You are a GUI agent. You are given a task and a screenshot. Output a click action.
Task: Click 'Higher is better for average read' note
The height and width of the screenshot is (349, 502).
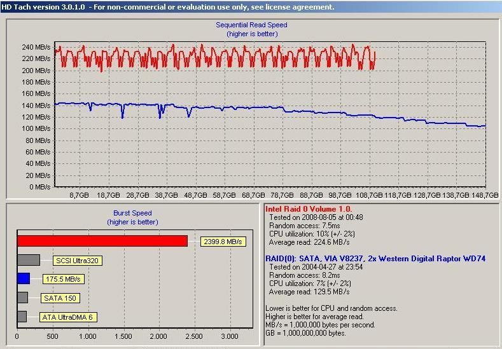click(314, 317)
